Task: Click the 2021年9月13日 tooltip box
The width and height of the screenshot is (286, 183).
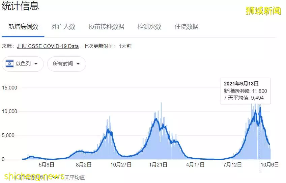Action: [x=245, y=91]
